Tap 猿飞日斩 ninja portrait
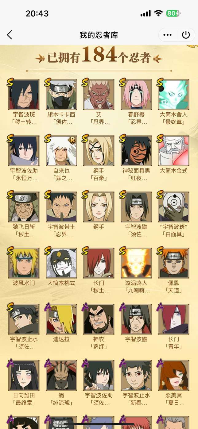This screenshot has width=198, height=429. (x=24, y=207)
